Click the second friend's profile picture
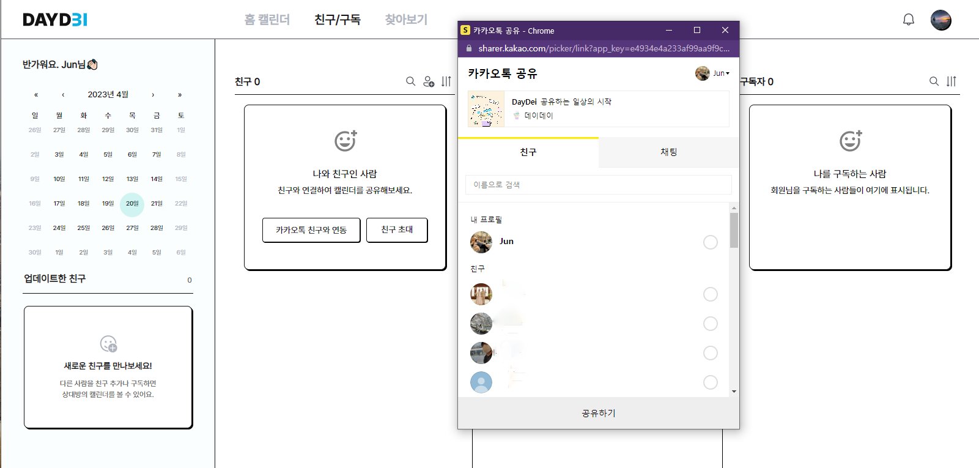The height and width of the screenshot is (468, 979). (481, 324)
